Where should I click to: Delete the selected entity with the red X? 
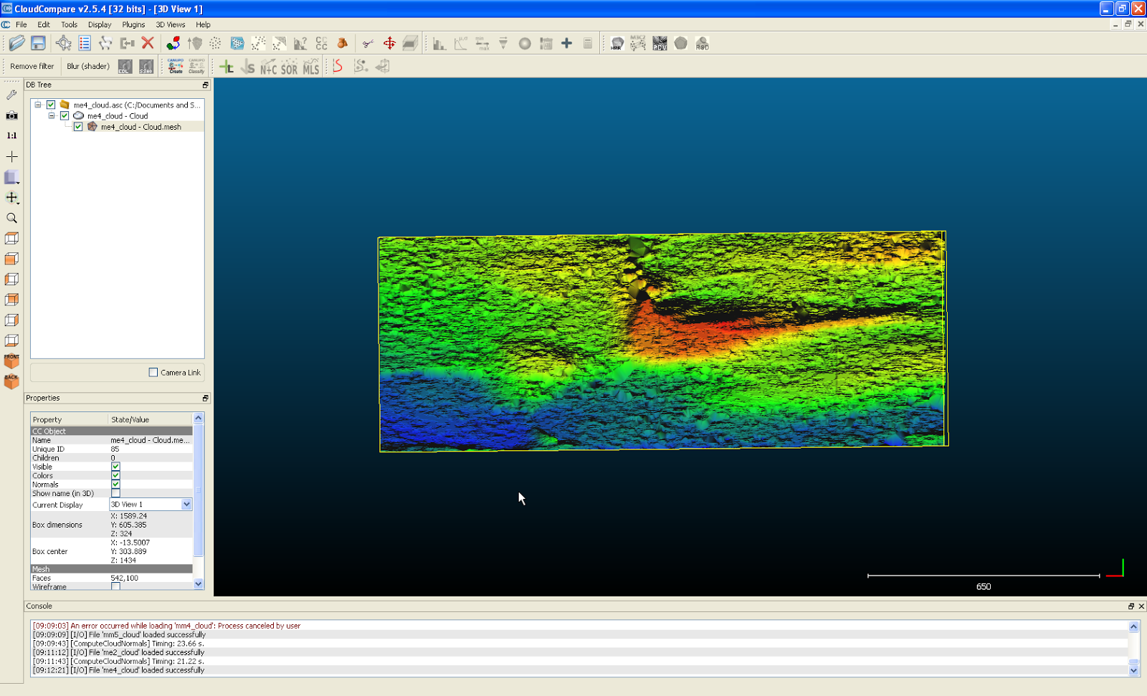[146, 42]
